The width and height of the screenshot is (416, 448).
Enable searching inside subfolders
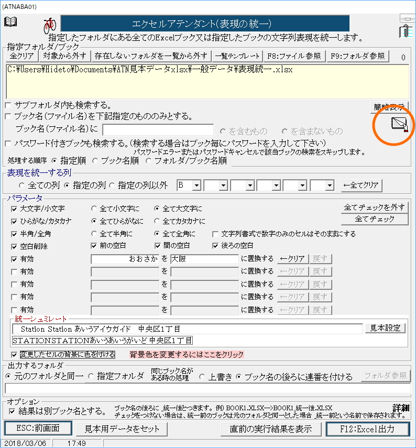(8, 105)
